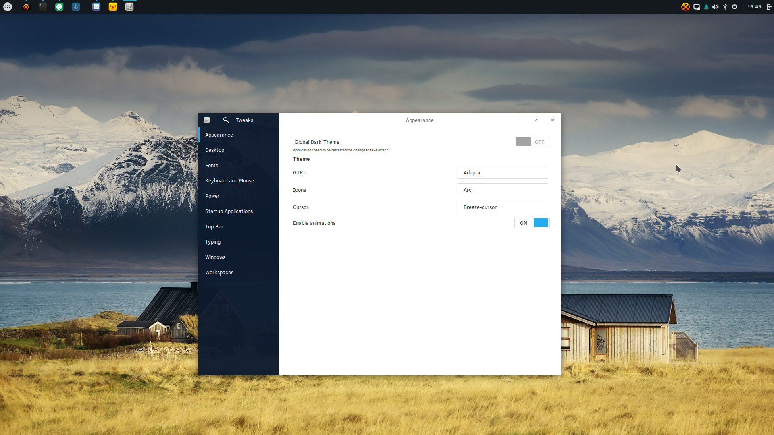Minimize the Tweaks window
The height and width of the screenshot is (435, 774).
click(x=519, y=120)
